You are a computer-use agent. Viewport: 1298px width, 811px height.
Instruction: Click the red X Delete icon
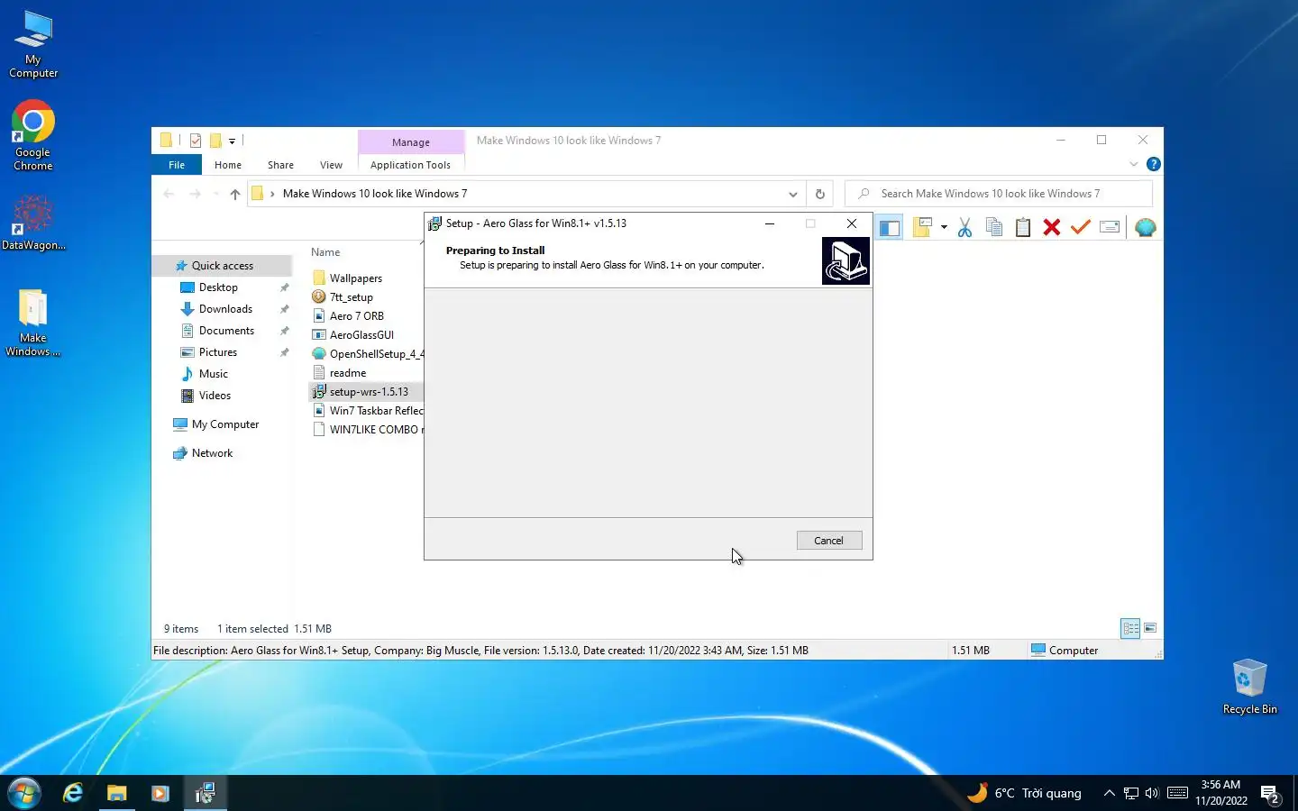coord(1052,228)
